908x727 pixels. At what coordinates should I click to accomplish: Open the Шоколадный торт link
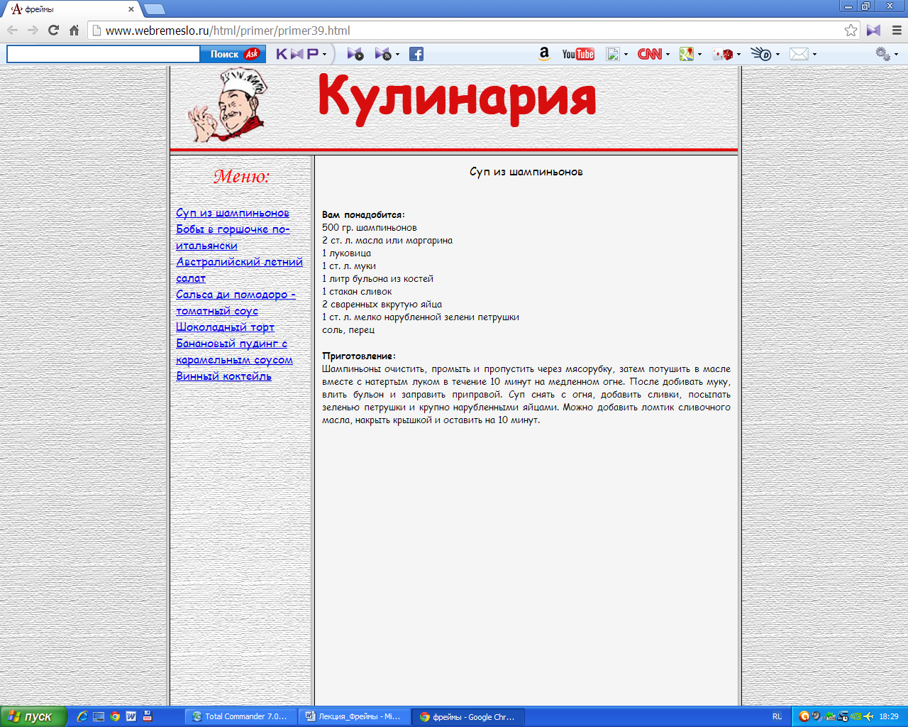click(x=225, y=327)
